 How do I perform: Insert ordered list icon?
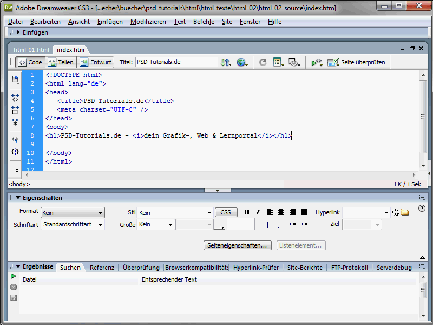click(281, 225)
